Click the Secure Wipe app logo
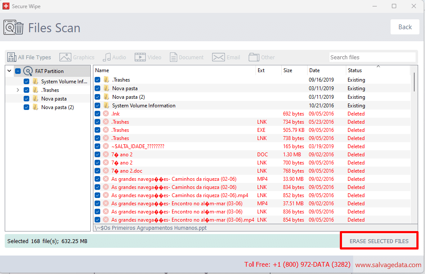This screenshot has width=425, height=274. (6, 6)
